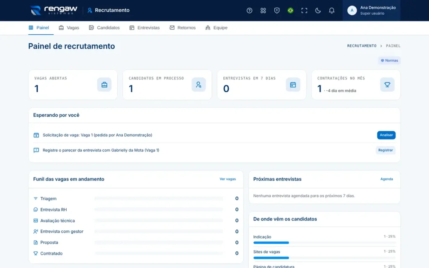Click the feedback icon beside Registre o parecer
Screen dimensions: 429x268
click(36, 150)
